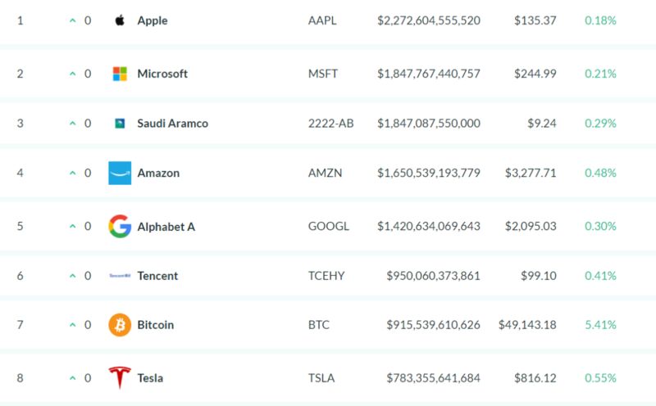Click Tencent's market cap value

433,276
